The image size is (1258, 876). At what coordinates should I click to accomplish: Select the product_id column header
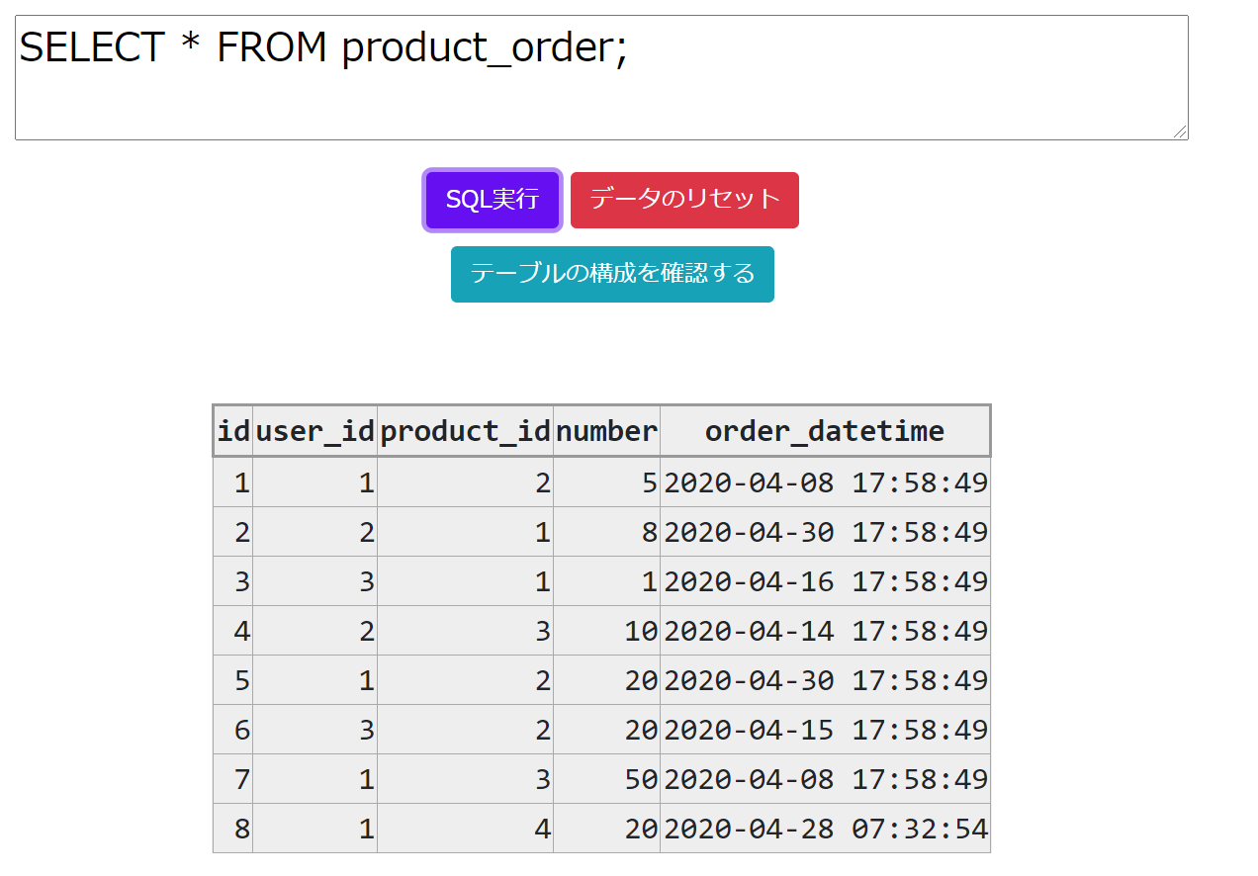pyautogui.click(x=465, y=431)
